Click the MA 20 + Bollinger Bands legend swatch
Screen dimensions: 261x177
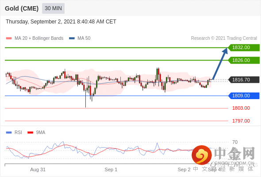[x=9, y=38]
